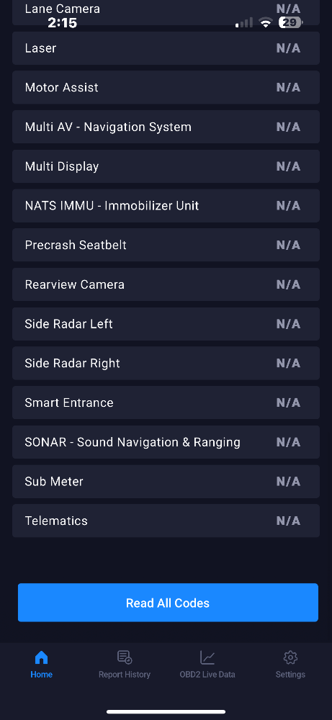Open the Report History icon

[125, 657]
